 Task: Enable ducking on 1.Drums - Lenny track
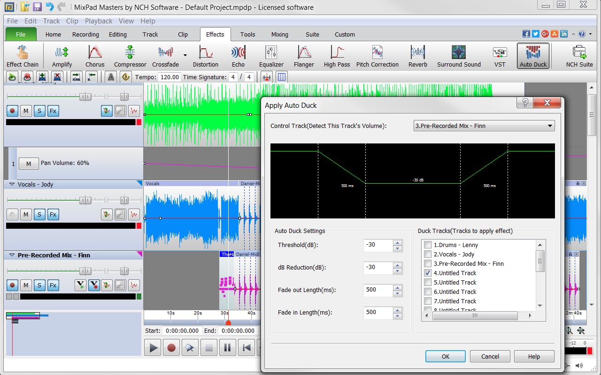coord(428,245)
